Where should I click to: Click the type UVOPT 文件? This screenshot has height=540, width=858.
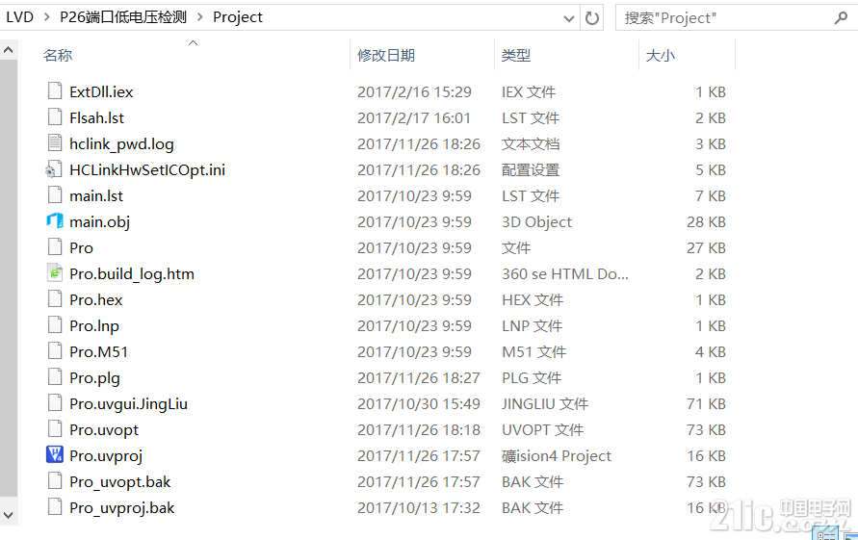coord(543,429)
